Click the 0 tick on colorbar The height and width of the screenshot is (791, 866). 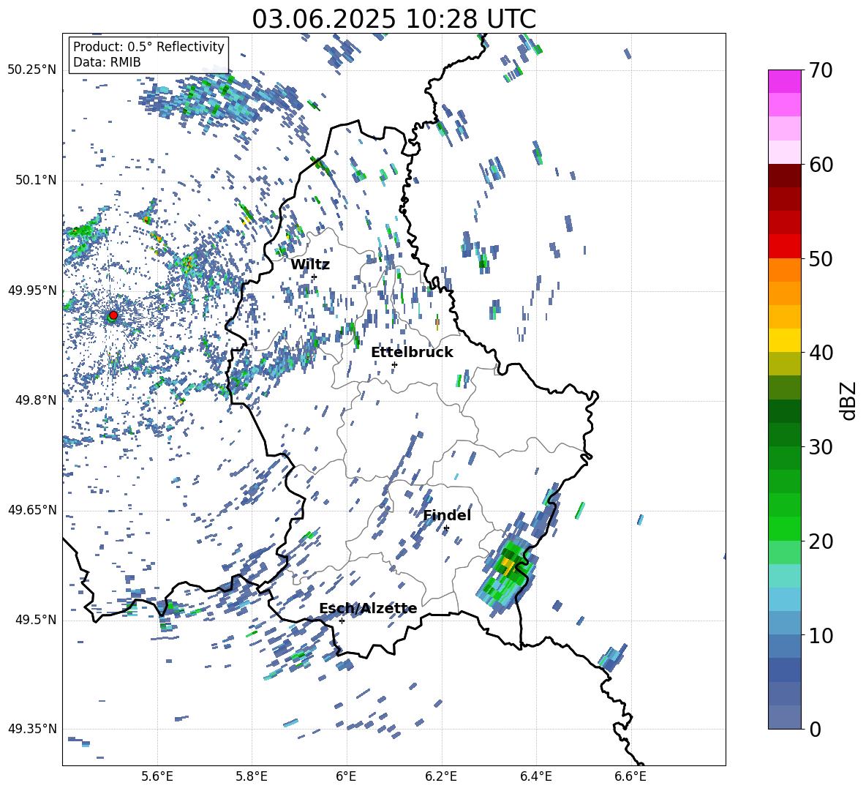814,729
